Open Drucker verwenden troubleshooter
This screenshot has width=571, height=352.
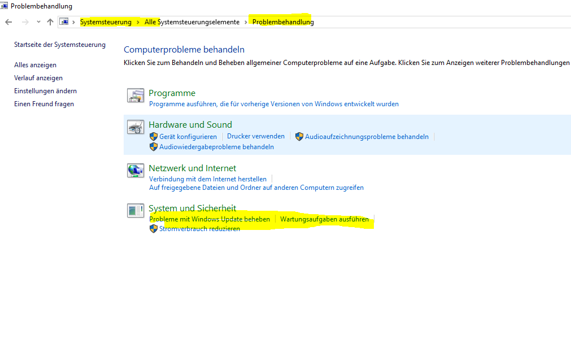(256, 136)
